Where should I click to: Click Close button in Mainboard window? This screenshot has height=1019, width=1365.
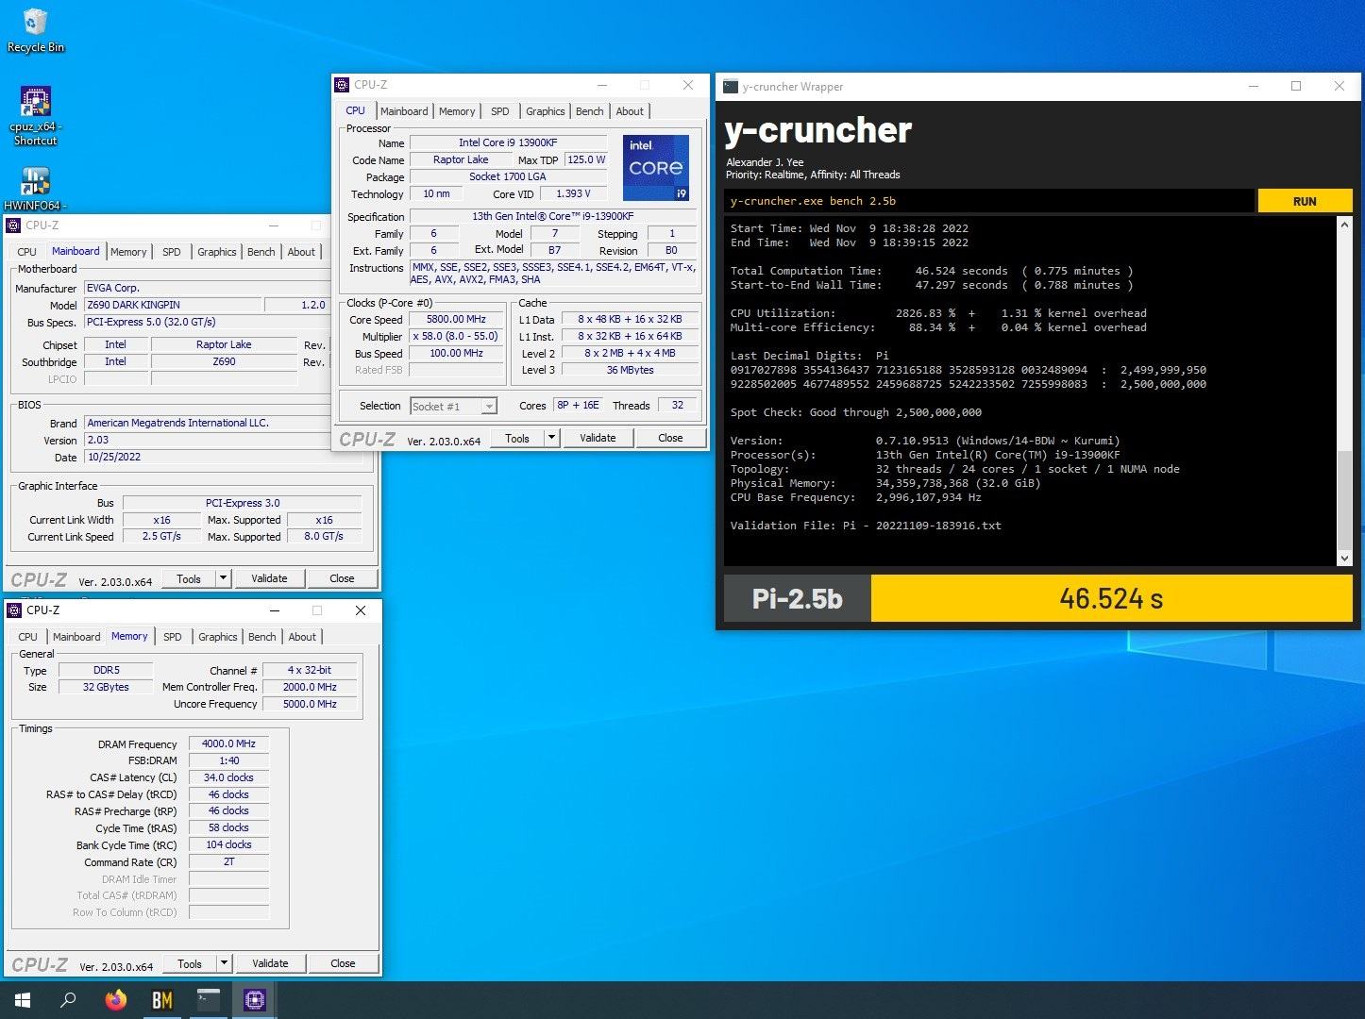click(342, 578)
